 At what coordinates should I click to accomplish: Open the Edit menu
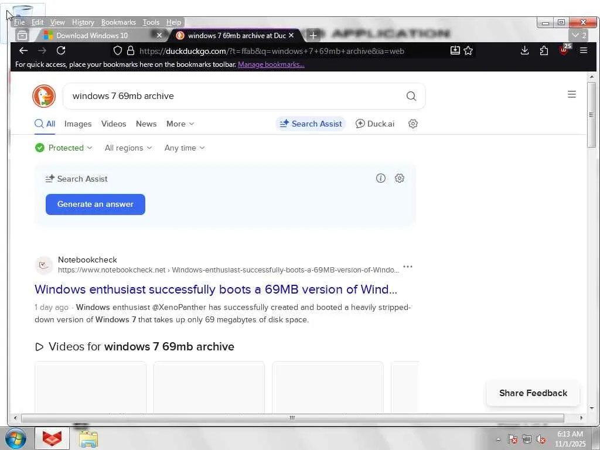tap(37, 22)
